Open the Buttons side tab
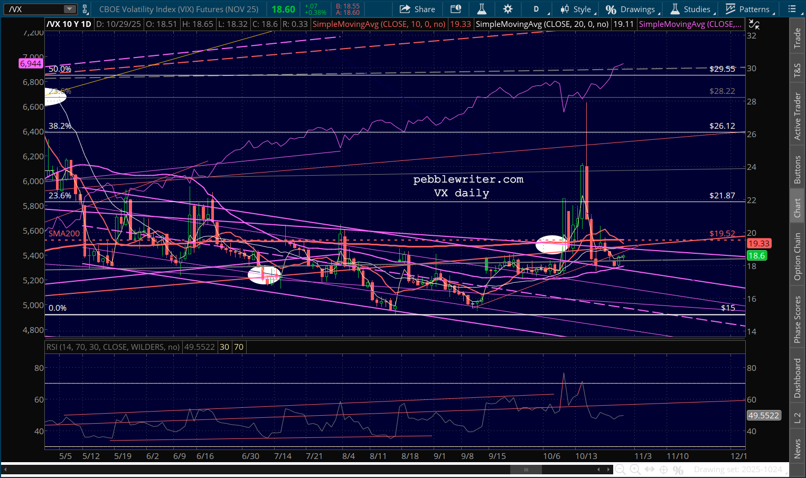 click(797, 169)
